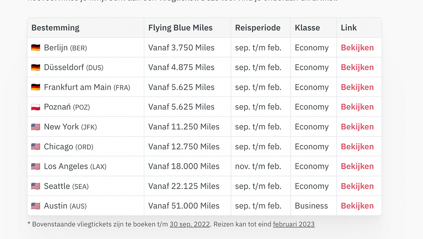This screenshot has width=423, height=239.
Task: Click the Klasse column header
Action: (307, 28)
